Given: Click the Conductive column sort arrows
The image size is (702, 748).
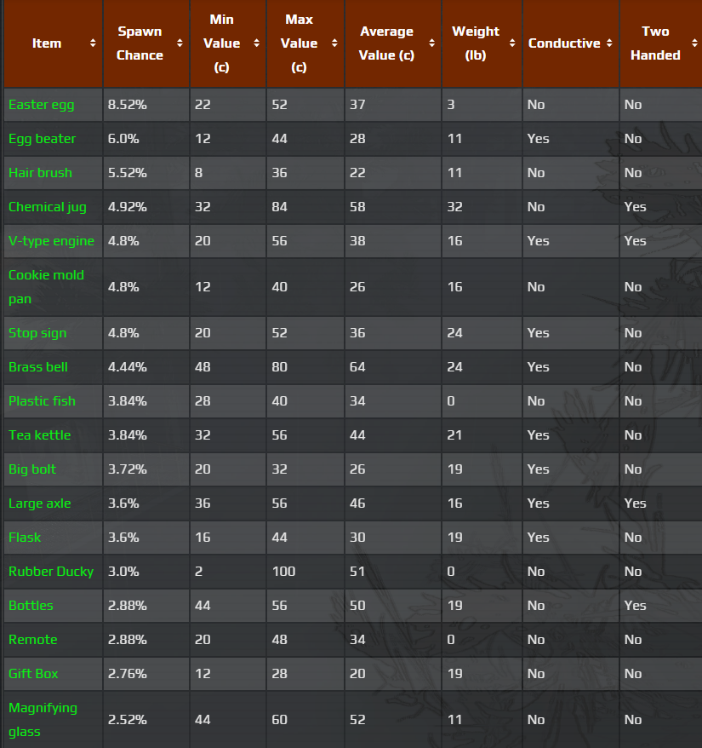Looking at the screenshot, I should tap(609, 43).
